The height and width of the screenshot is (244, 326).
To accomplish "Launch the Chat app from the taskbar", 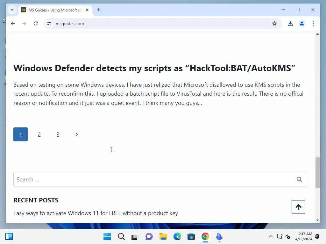I will [x=149, y=236].
